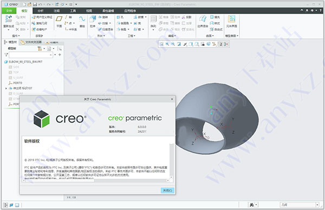This screenshot has height=210, width=325.
Task: Switch to the 文件夹浏览器 tab
Action: pos(31,42)
